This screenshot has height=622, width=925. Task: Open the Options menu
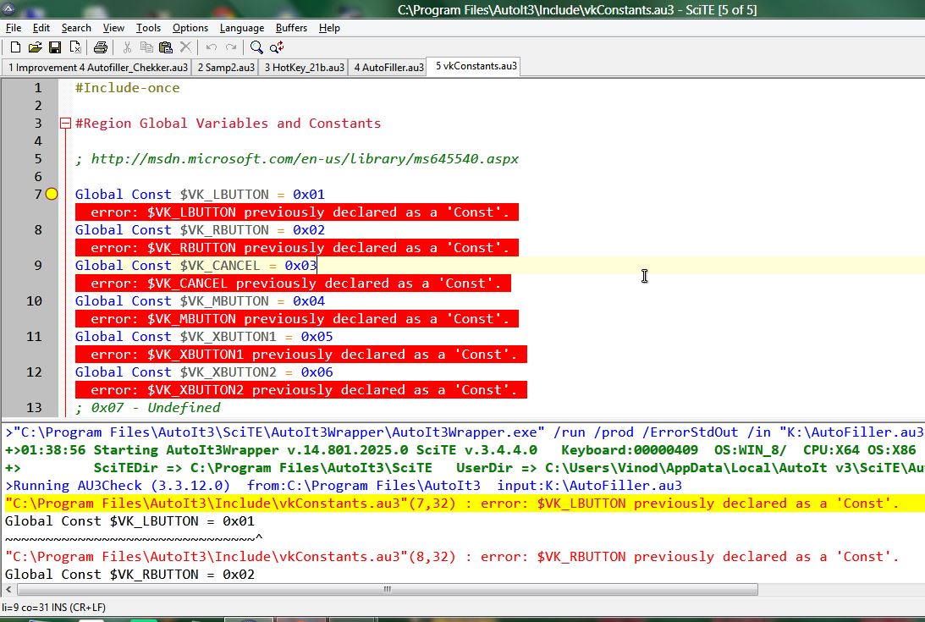pos(190,28)
